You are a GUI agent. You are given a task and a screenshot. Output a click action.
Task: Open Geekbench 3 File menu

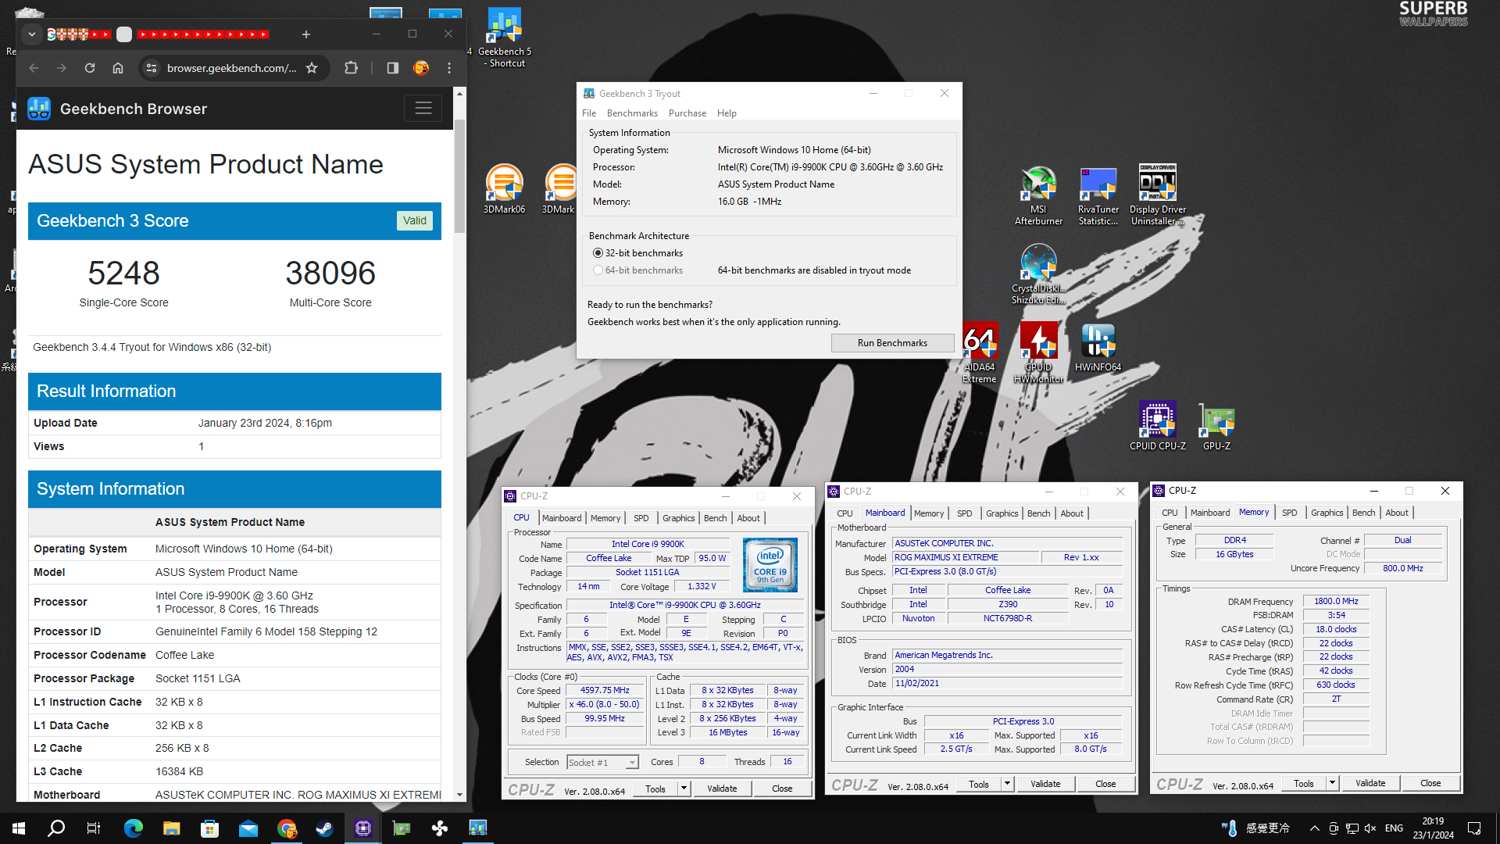(589, 113)
